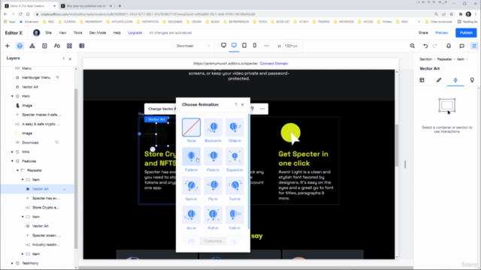Click the Share button
This screenshot has height=270, width=481.
coord(423,33)
